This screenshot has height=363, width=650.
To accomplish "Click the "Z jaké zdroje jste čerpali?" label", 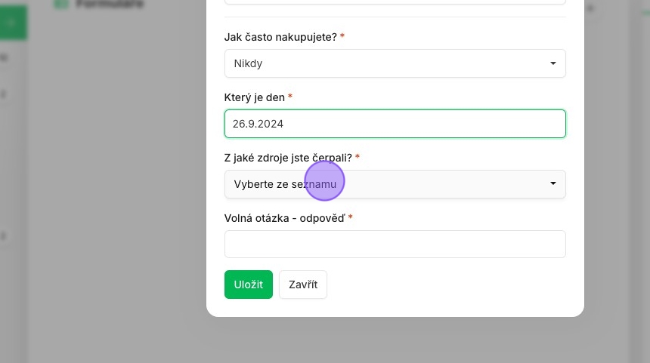I will [x=288, y=158].
